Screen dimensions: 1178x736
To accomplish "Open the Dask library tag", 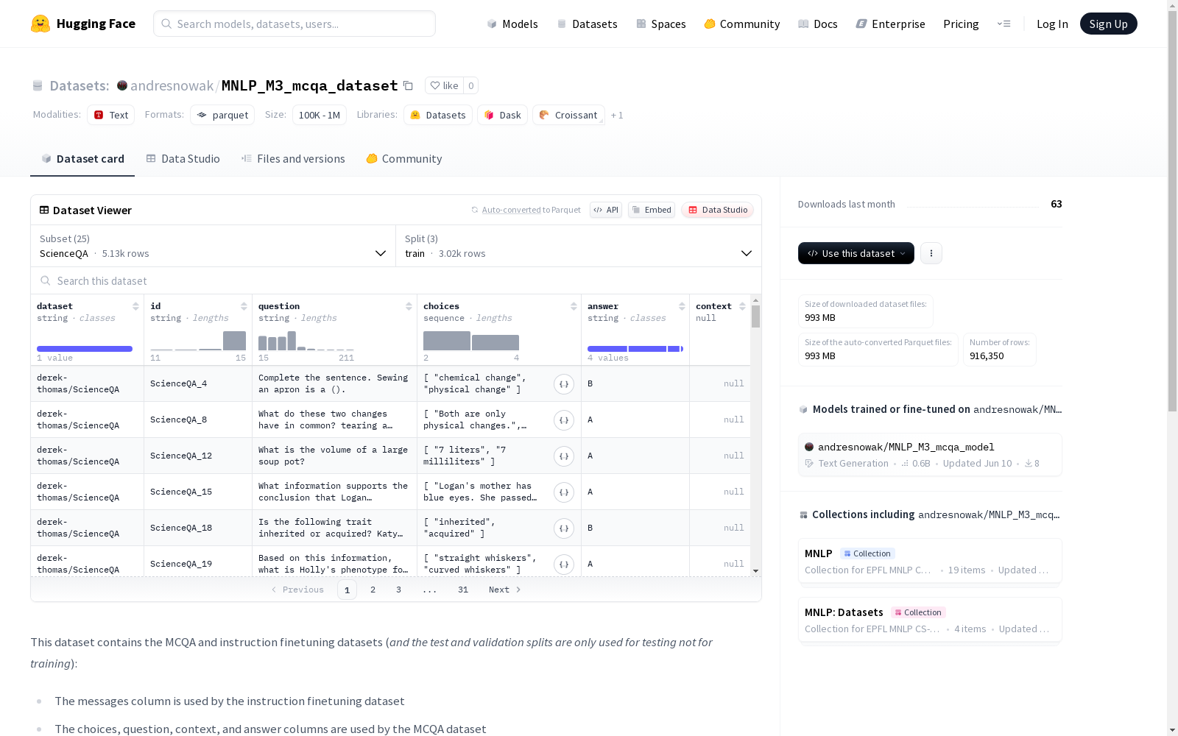I will 503,115.
